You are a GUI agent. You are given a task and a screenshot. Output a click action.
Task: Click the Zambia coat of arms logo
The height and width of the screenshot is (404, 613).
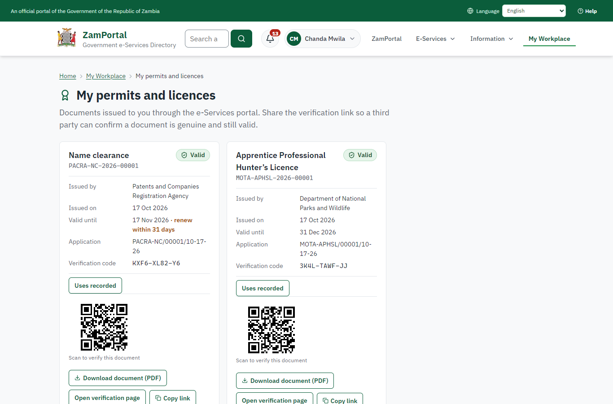[x=66, y=38]
